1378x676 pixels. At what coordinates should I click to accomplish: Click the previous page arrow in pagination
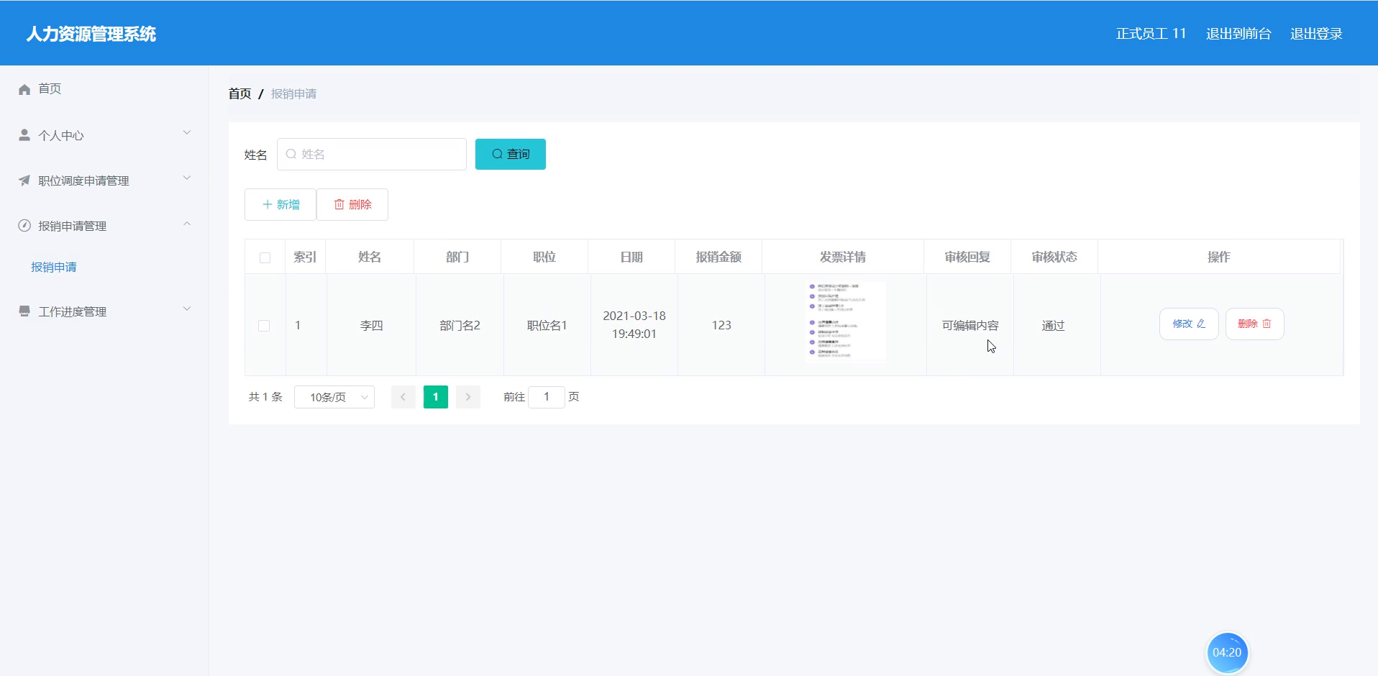pyautogui.click(x=403, y=397)
